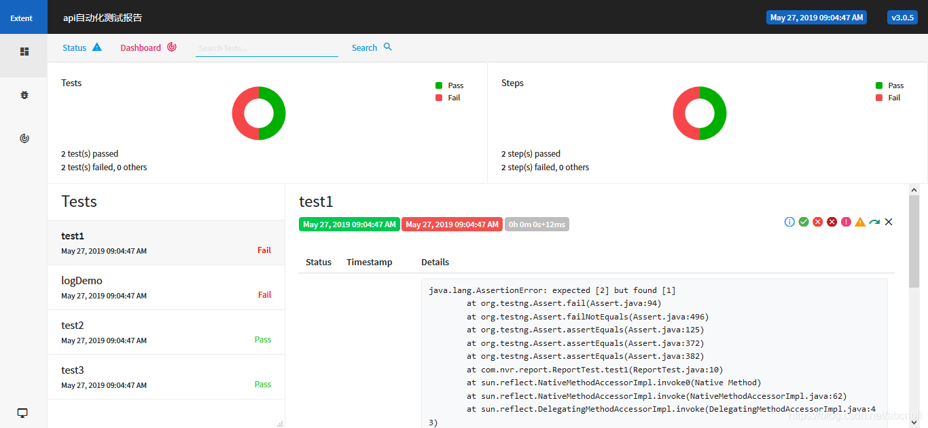The image size is (928, 428).
Task: Click the Timestamp column header
Action: [370, 262]
